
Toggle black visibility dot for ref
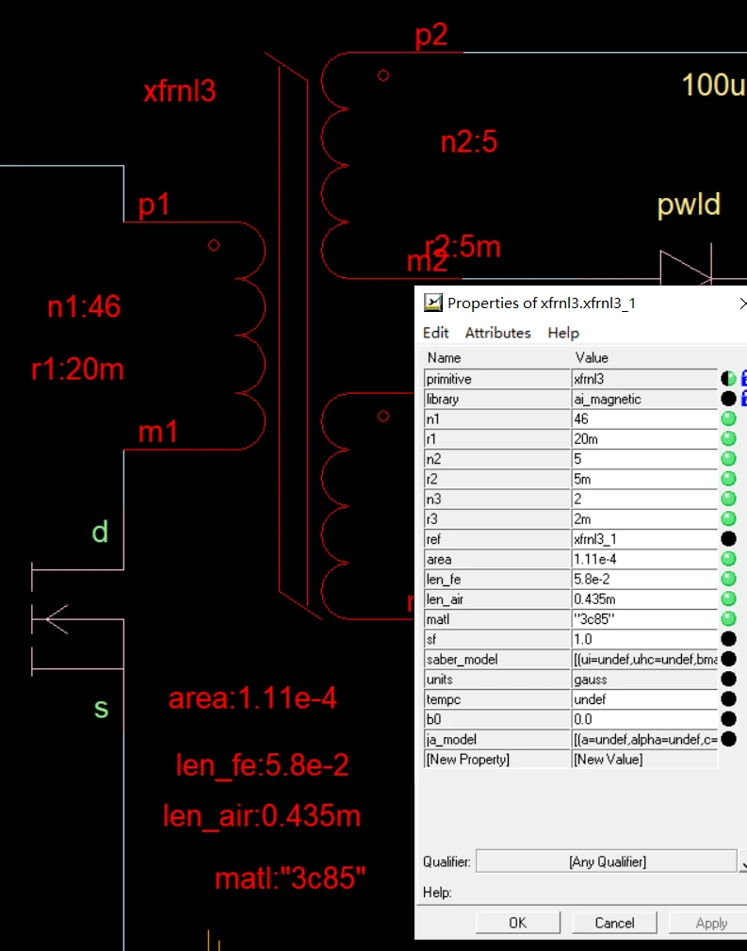pos(728,539)
